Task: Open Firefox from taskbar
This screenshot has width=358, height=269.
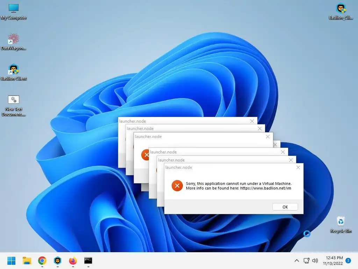Action: pyautogui.click(x=73, y=261)
